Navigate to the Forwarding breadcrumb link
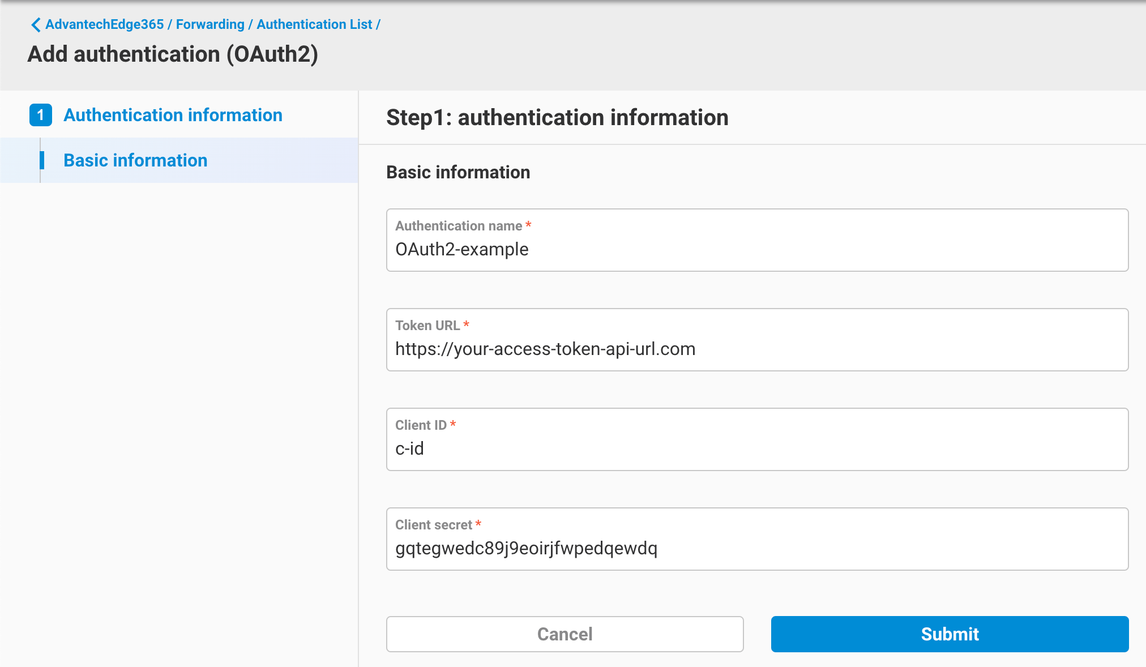Viewport: 1146px width, 667px height. [x=209, y=24]
